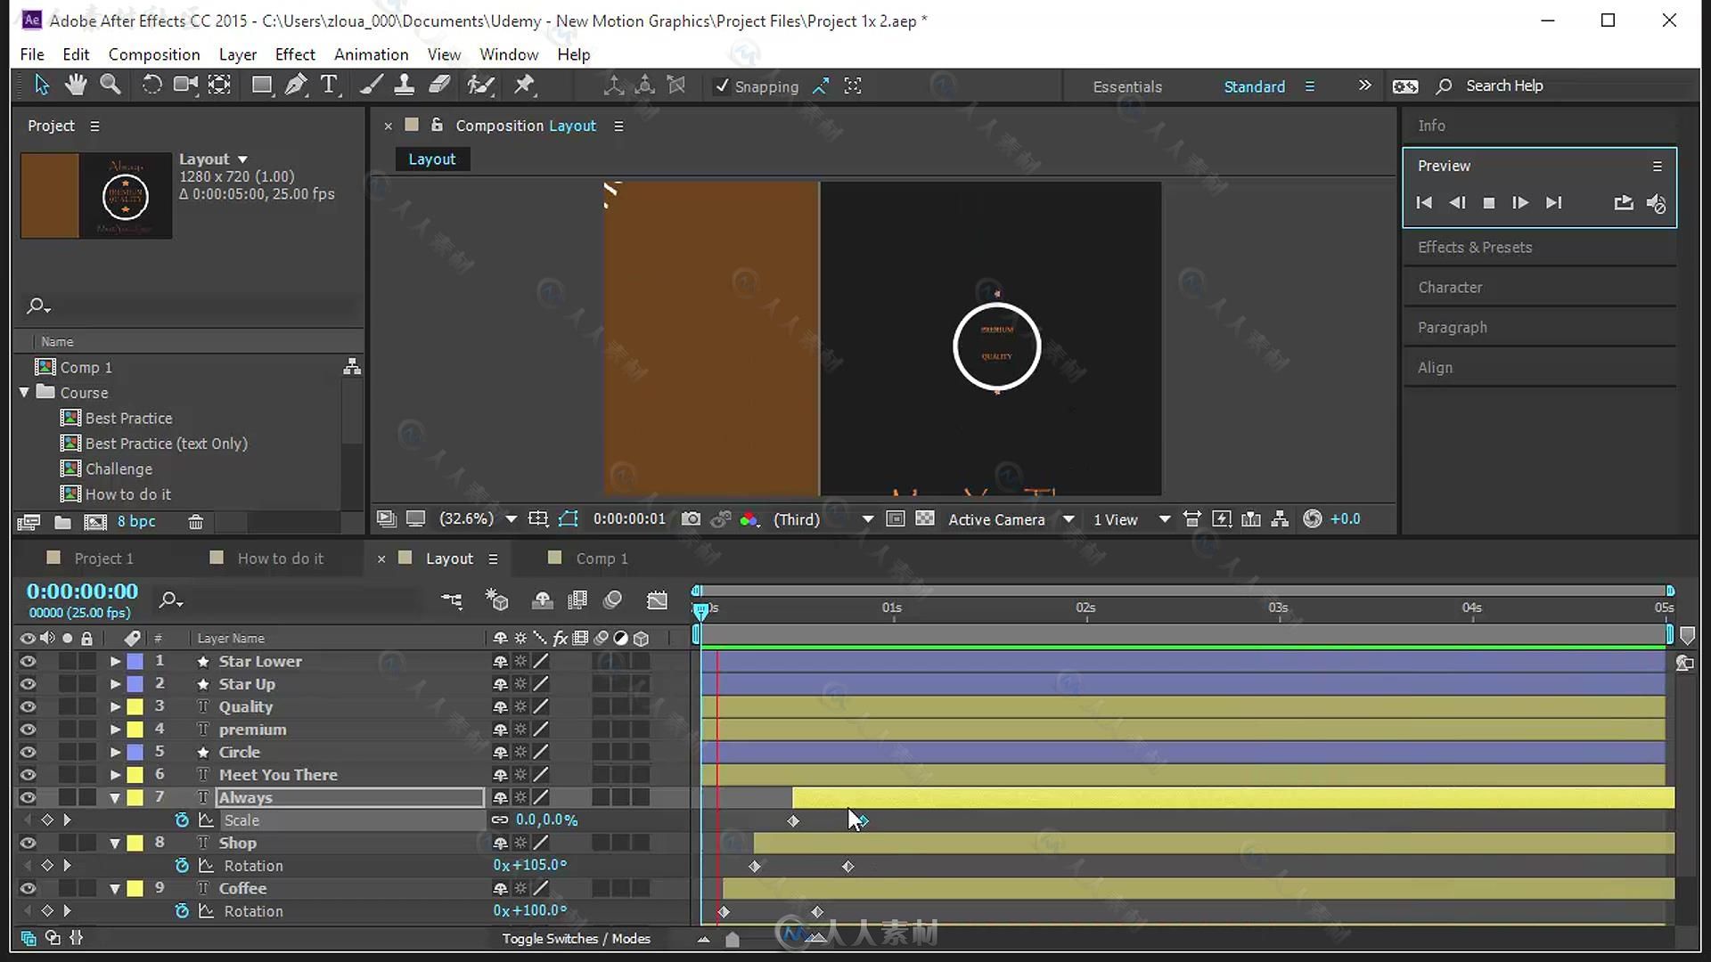Expand the Always layer properties
This screenshot has height=962, width=1711.
click(114, 796)
